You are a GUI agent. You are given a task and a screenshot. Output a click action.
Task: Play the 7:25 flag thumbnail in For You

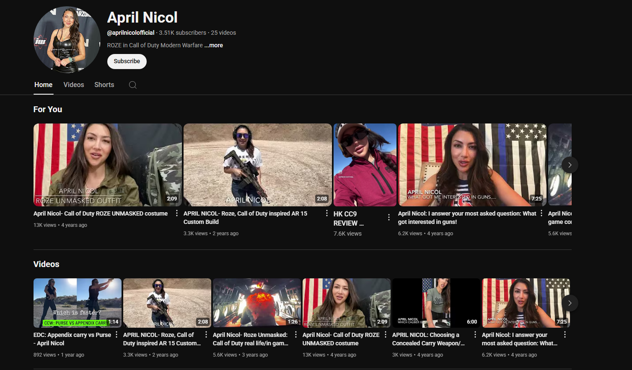[x=472, y=165]
